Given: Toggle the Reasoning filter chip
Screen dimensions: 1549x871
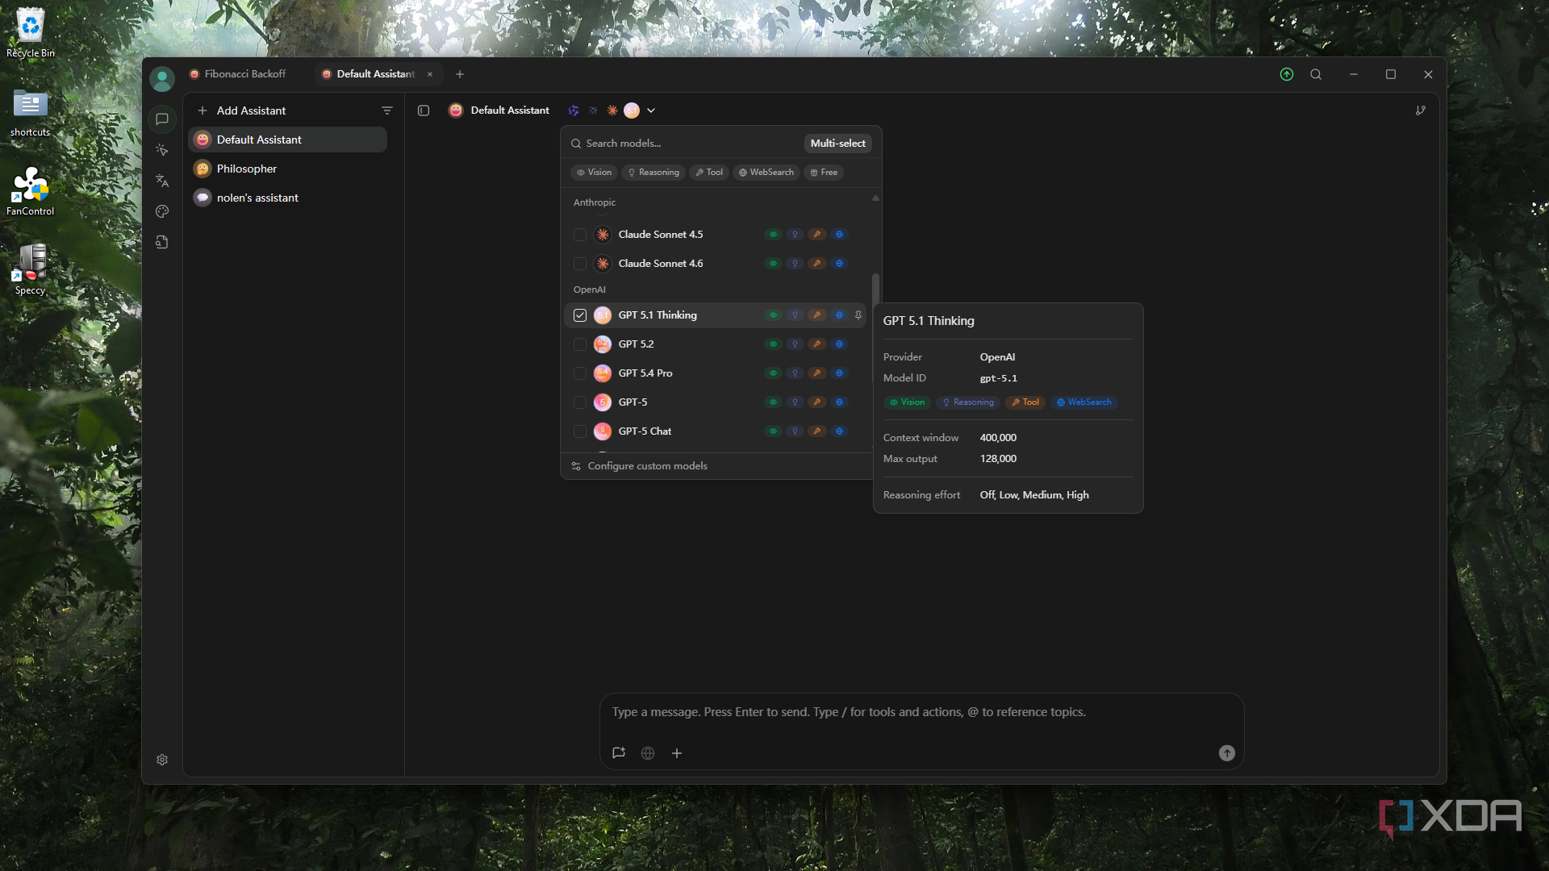Looking at the screenshot, I should click(653, 173).
